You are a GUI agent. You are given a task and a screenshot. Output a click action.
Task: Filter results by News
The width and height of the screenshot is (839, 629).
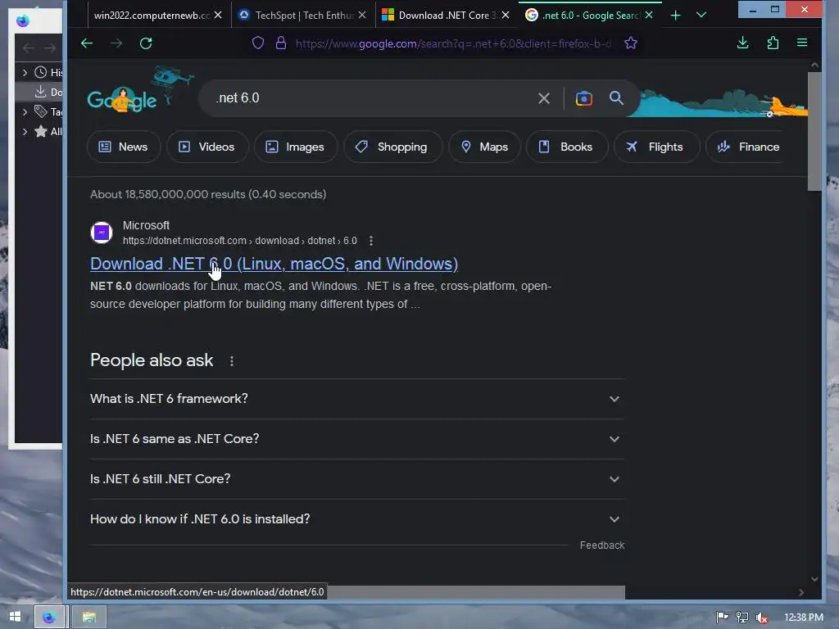(124, 147)
